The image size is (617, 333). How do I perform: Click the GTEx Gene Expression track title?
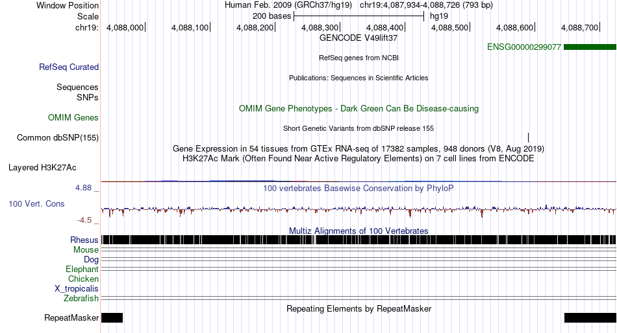(359, 149)
